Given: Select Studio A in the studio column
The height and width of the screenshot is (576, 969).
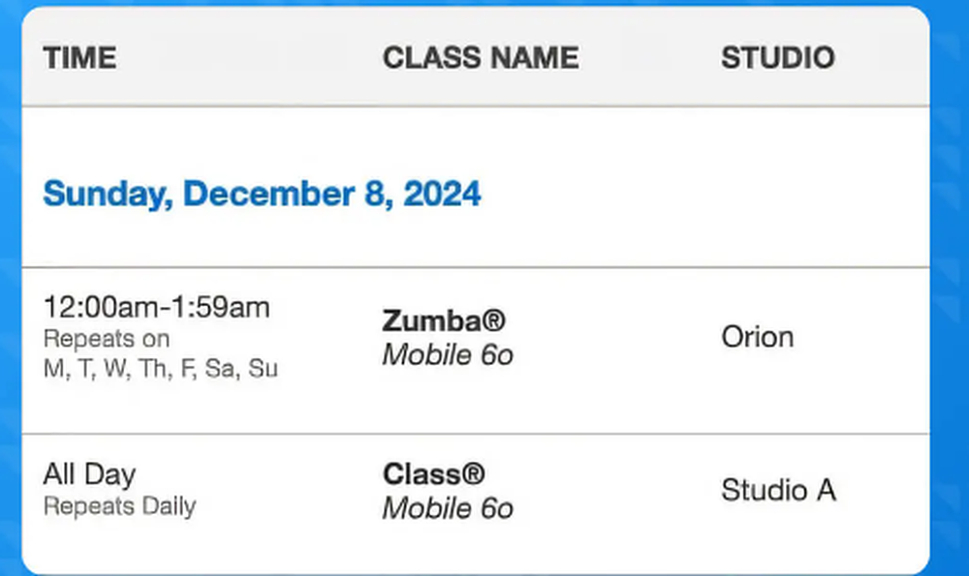Looking at the screenshot, I should point(778,490).
